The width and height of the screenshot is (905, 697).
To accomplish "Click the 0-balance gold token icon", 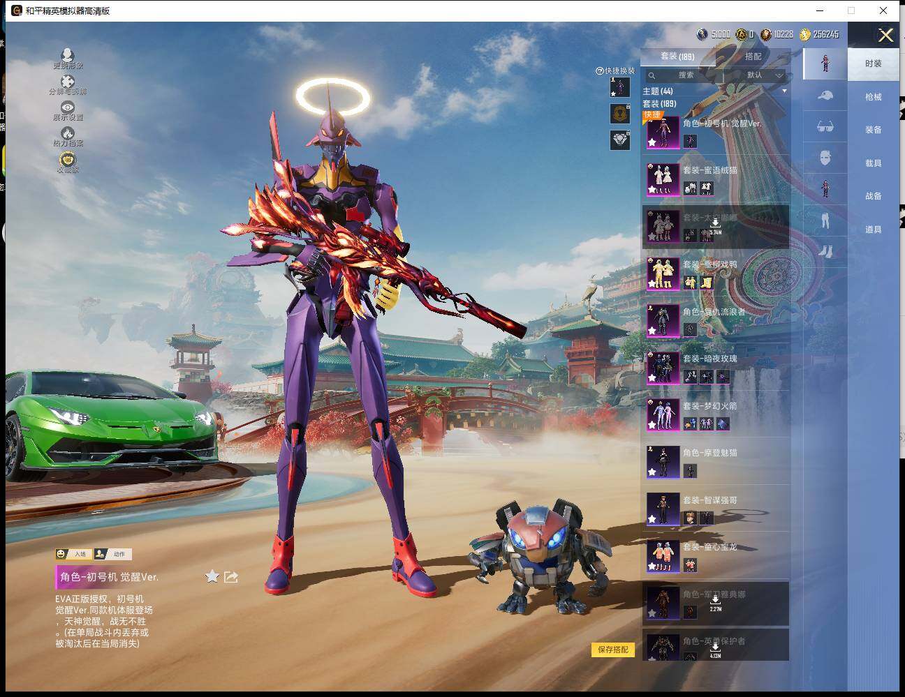I will pyautogui.click(x=742, y=34).
